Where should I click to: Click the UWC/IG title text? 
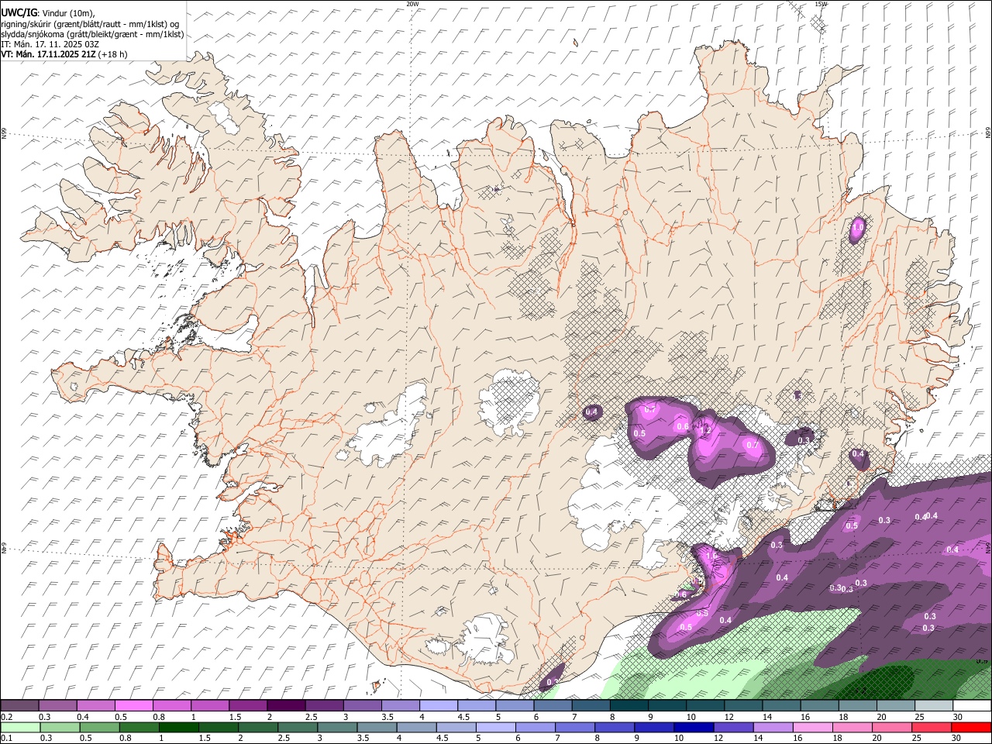pyautogui.click(x=19, y=12)
